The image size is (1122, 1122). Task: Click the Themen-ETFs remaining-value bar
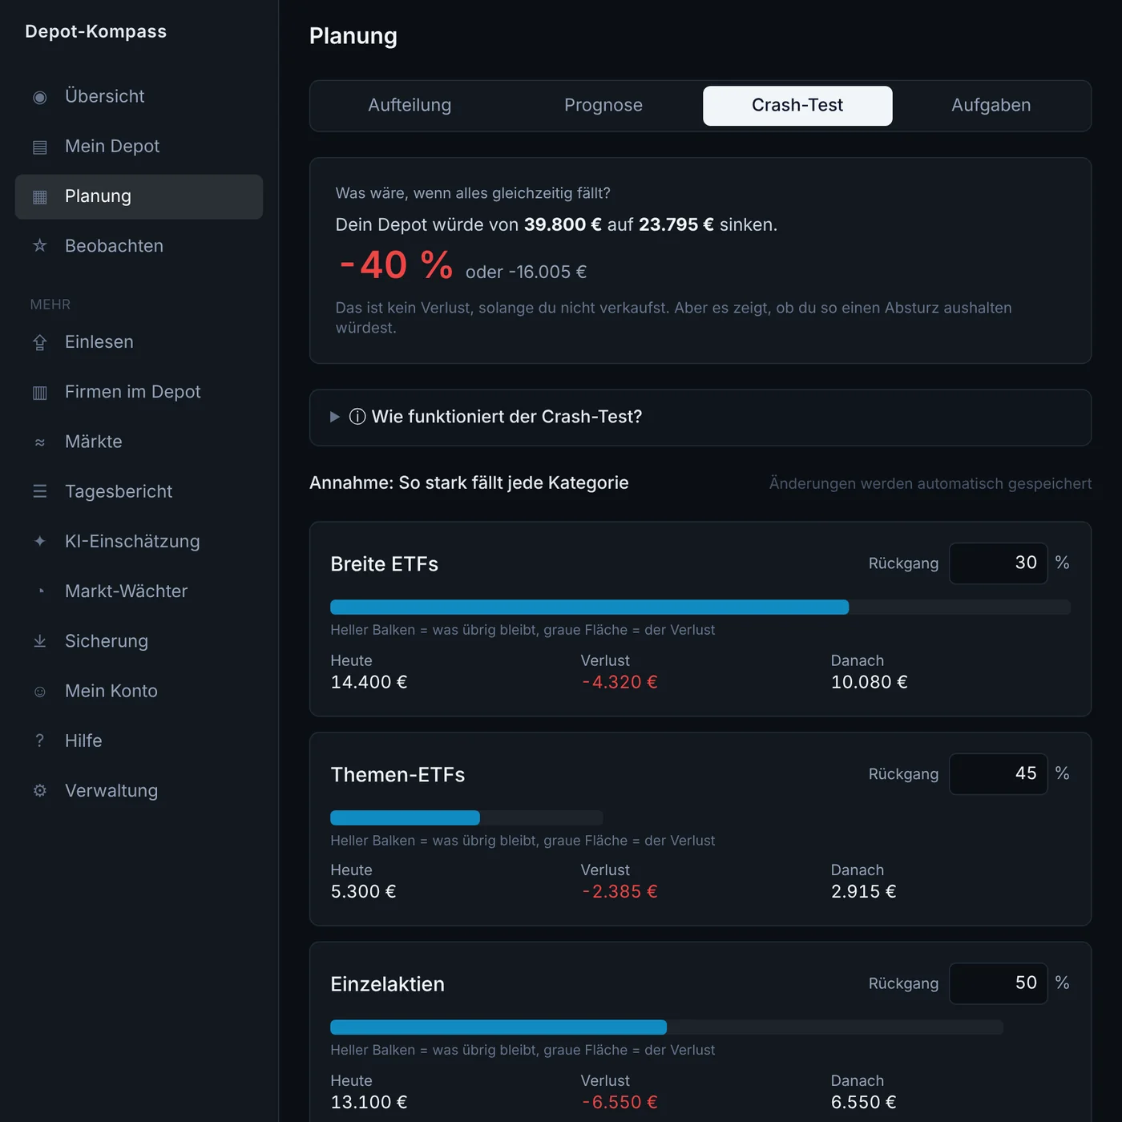click(405, 818)
